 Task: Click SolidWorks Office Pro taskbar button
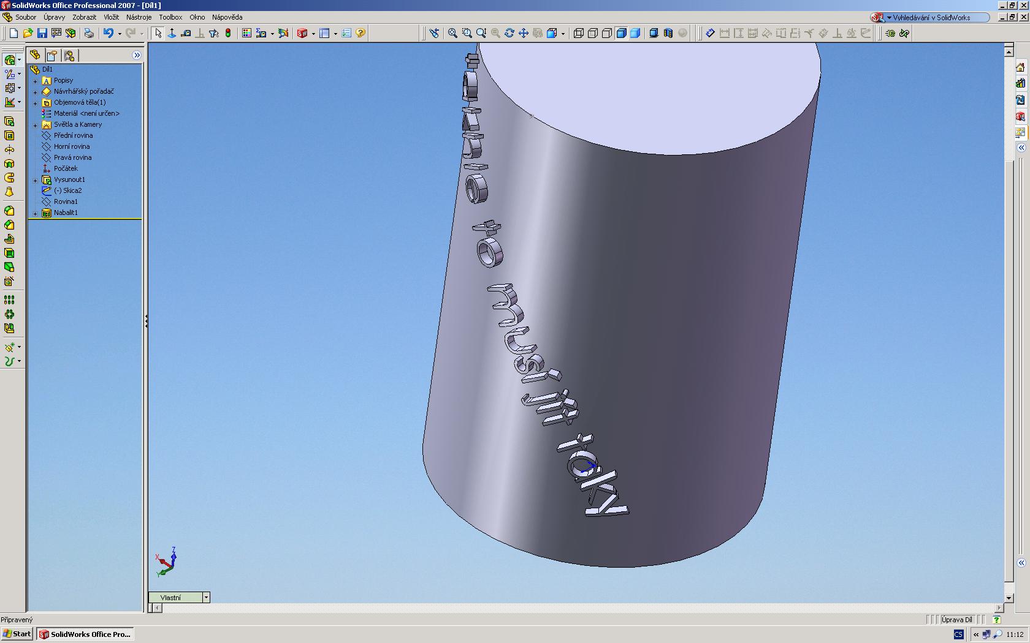click(85, 634)
